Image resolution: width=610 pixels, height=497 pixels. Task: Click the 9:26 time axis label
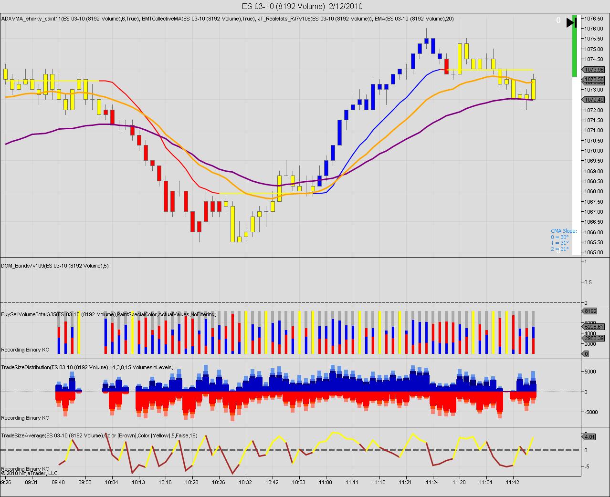(6, 482)
